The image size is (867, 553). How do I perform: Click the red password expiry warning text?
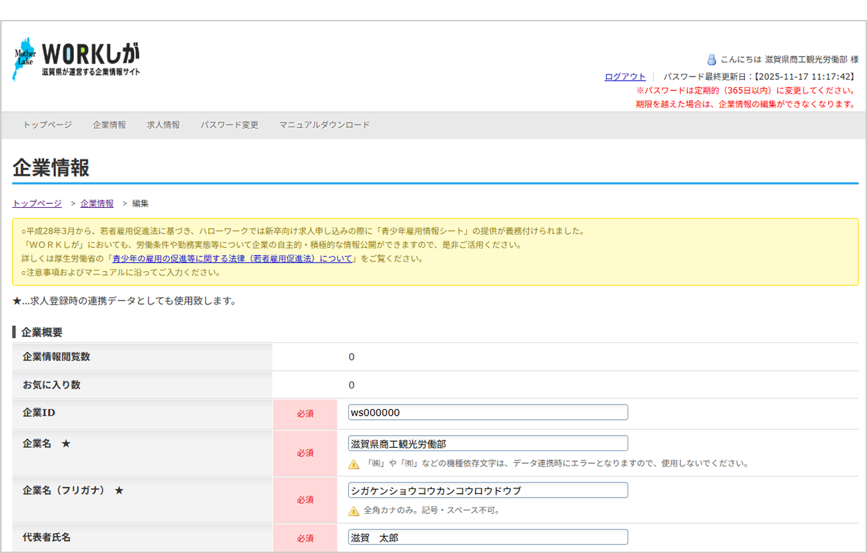point(746,91)
